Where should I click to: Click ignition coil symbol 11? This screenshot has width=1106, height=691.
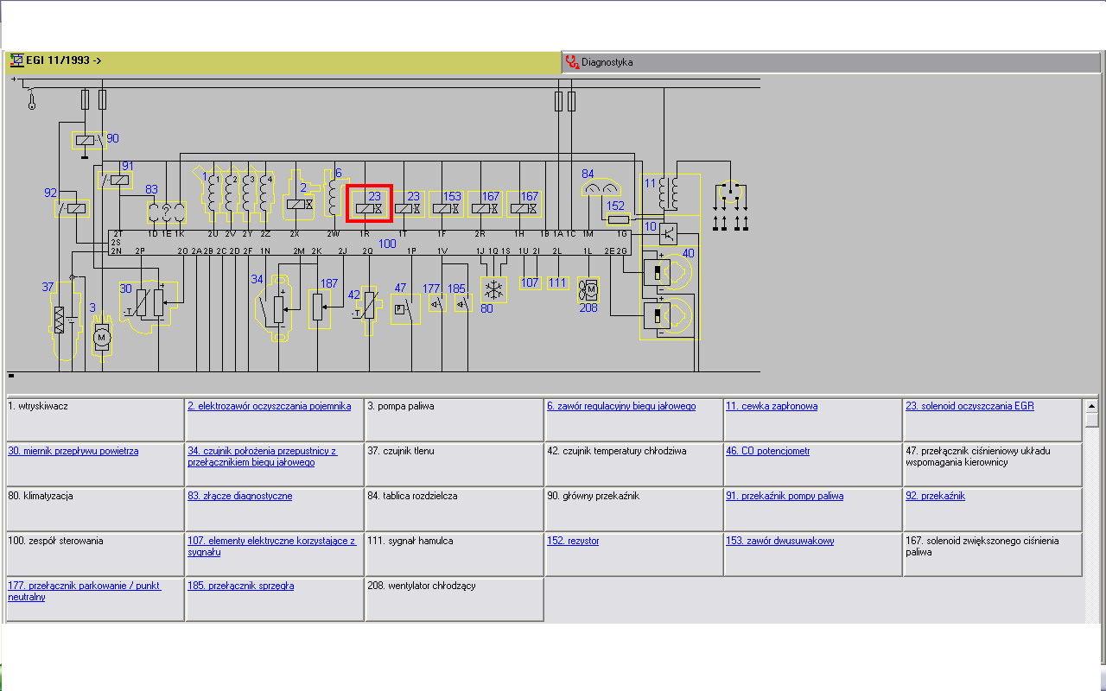667,195
